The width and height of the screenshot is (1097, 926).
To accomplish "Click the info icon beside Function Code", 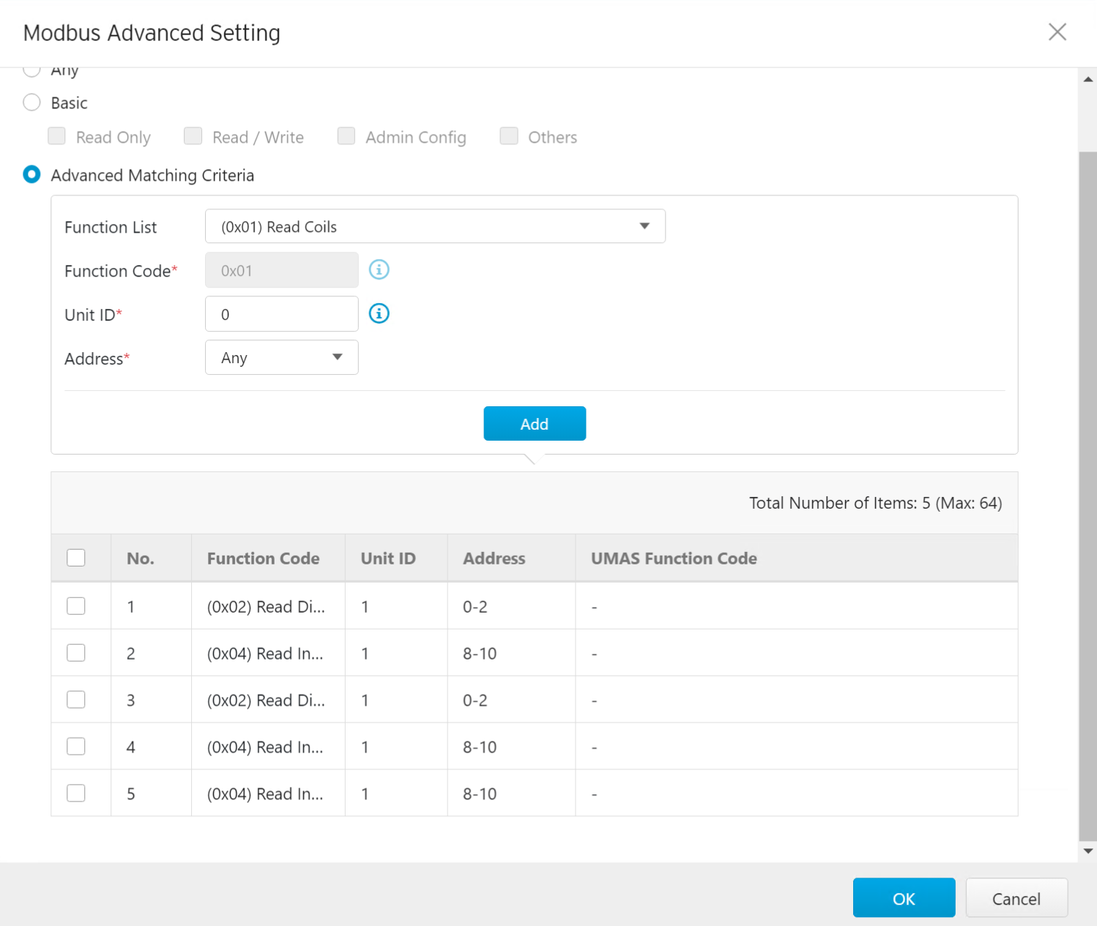I will click(379, 270).
